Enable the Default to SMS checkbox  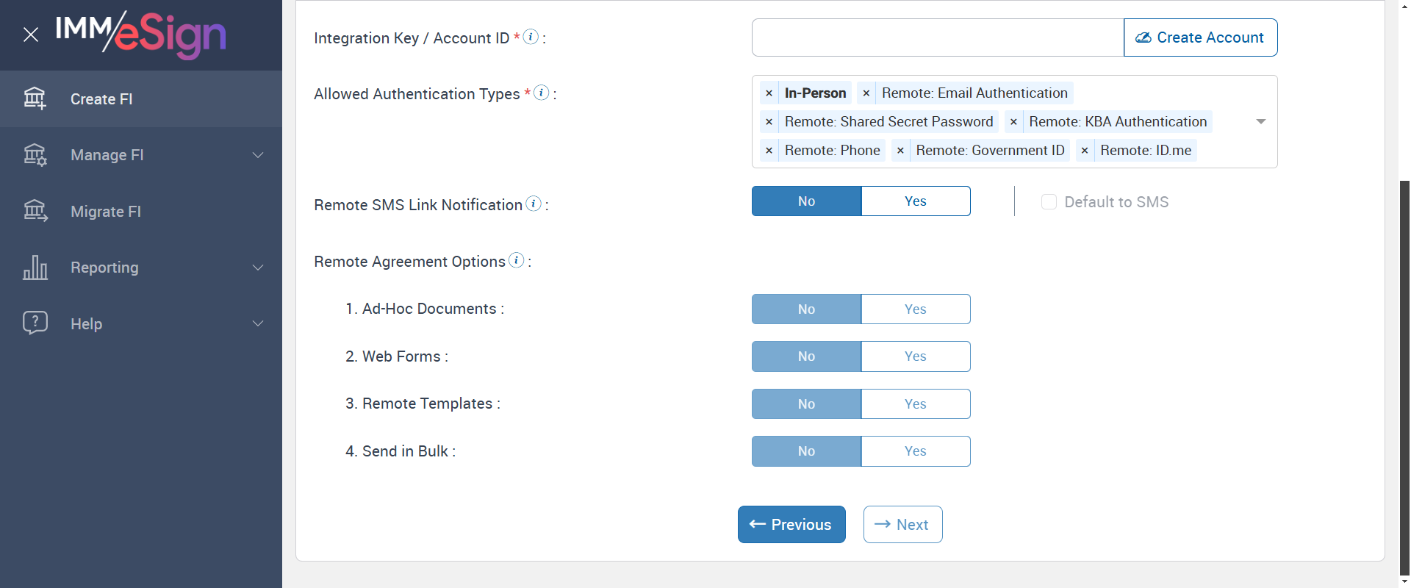click(x=1049, y=202)
